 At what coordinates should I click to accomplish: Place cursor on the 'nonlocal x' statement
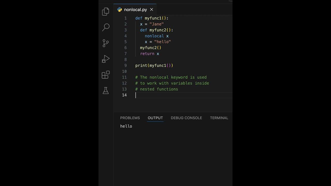(x=156, y=36)
